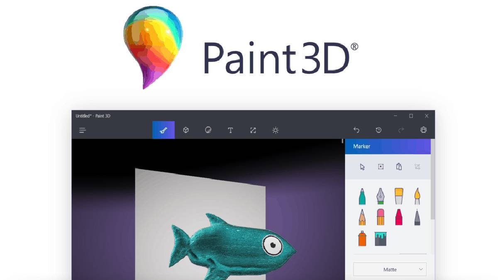The width and height of the screenshot is (498, 280).
Task: Open the Canvas resize tool
Action: coord(253,130)
